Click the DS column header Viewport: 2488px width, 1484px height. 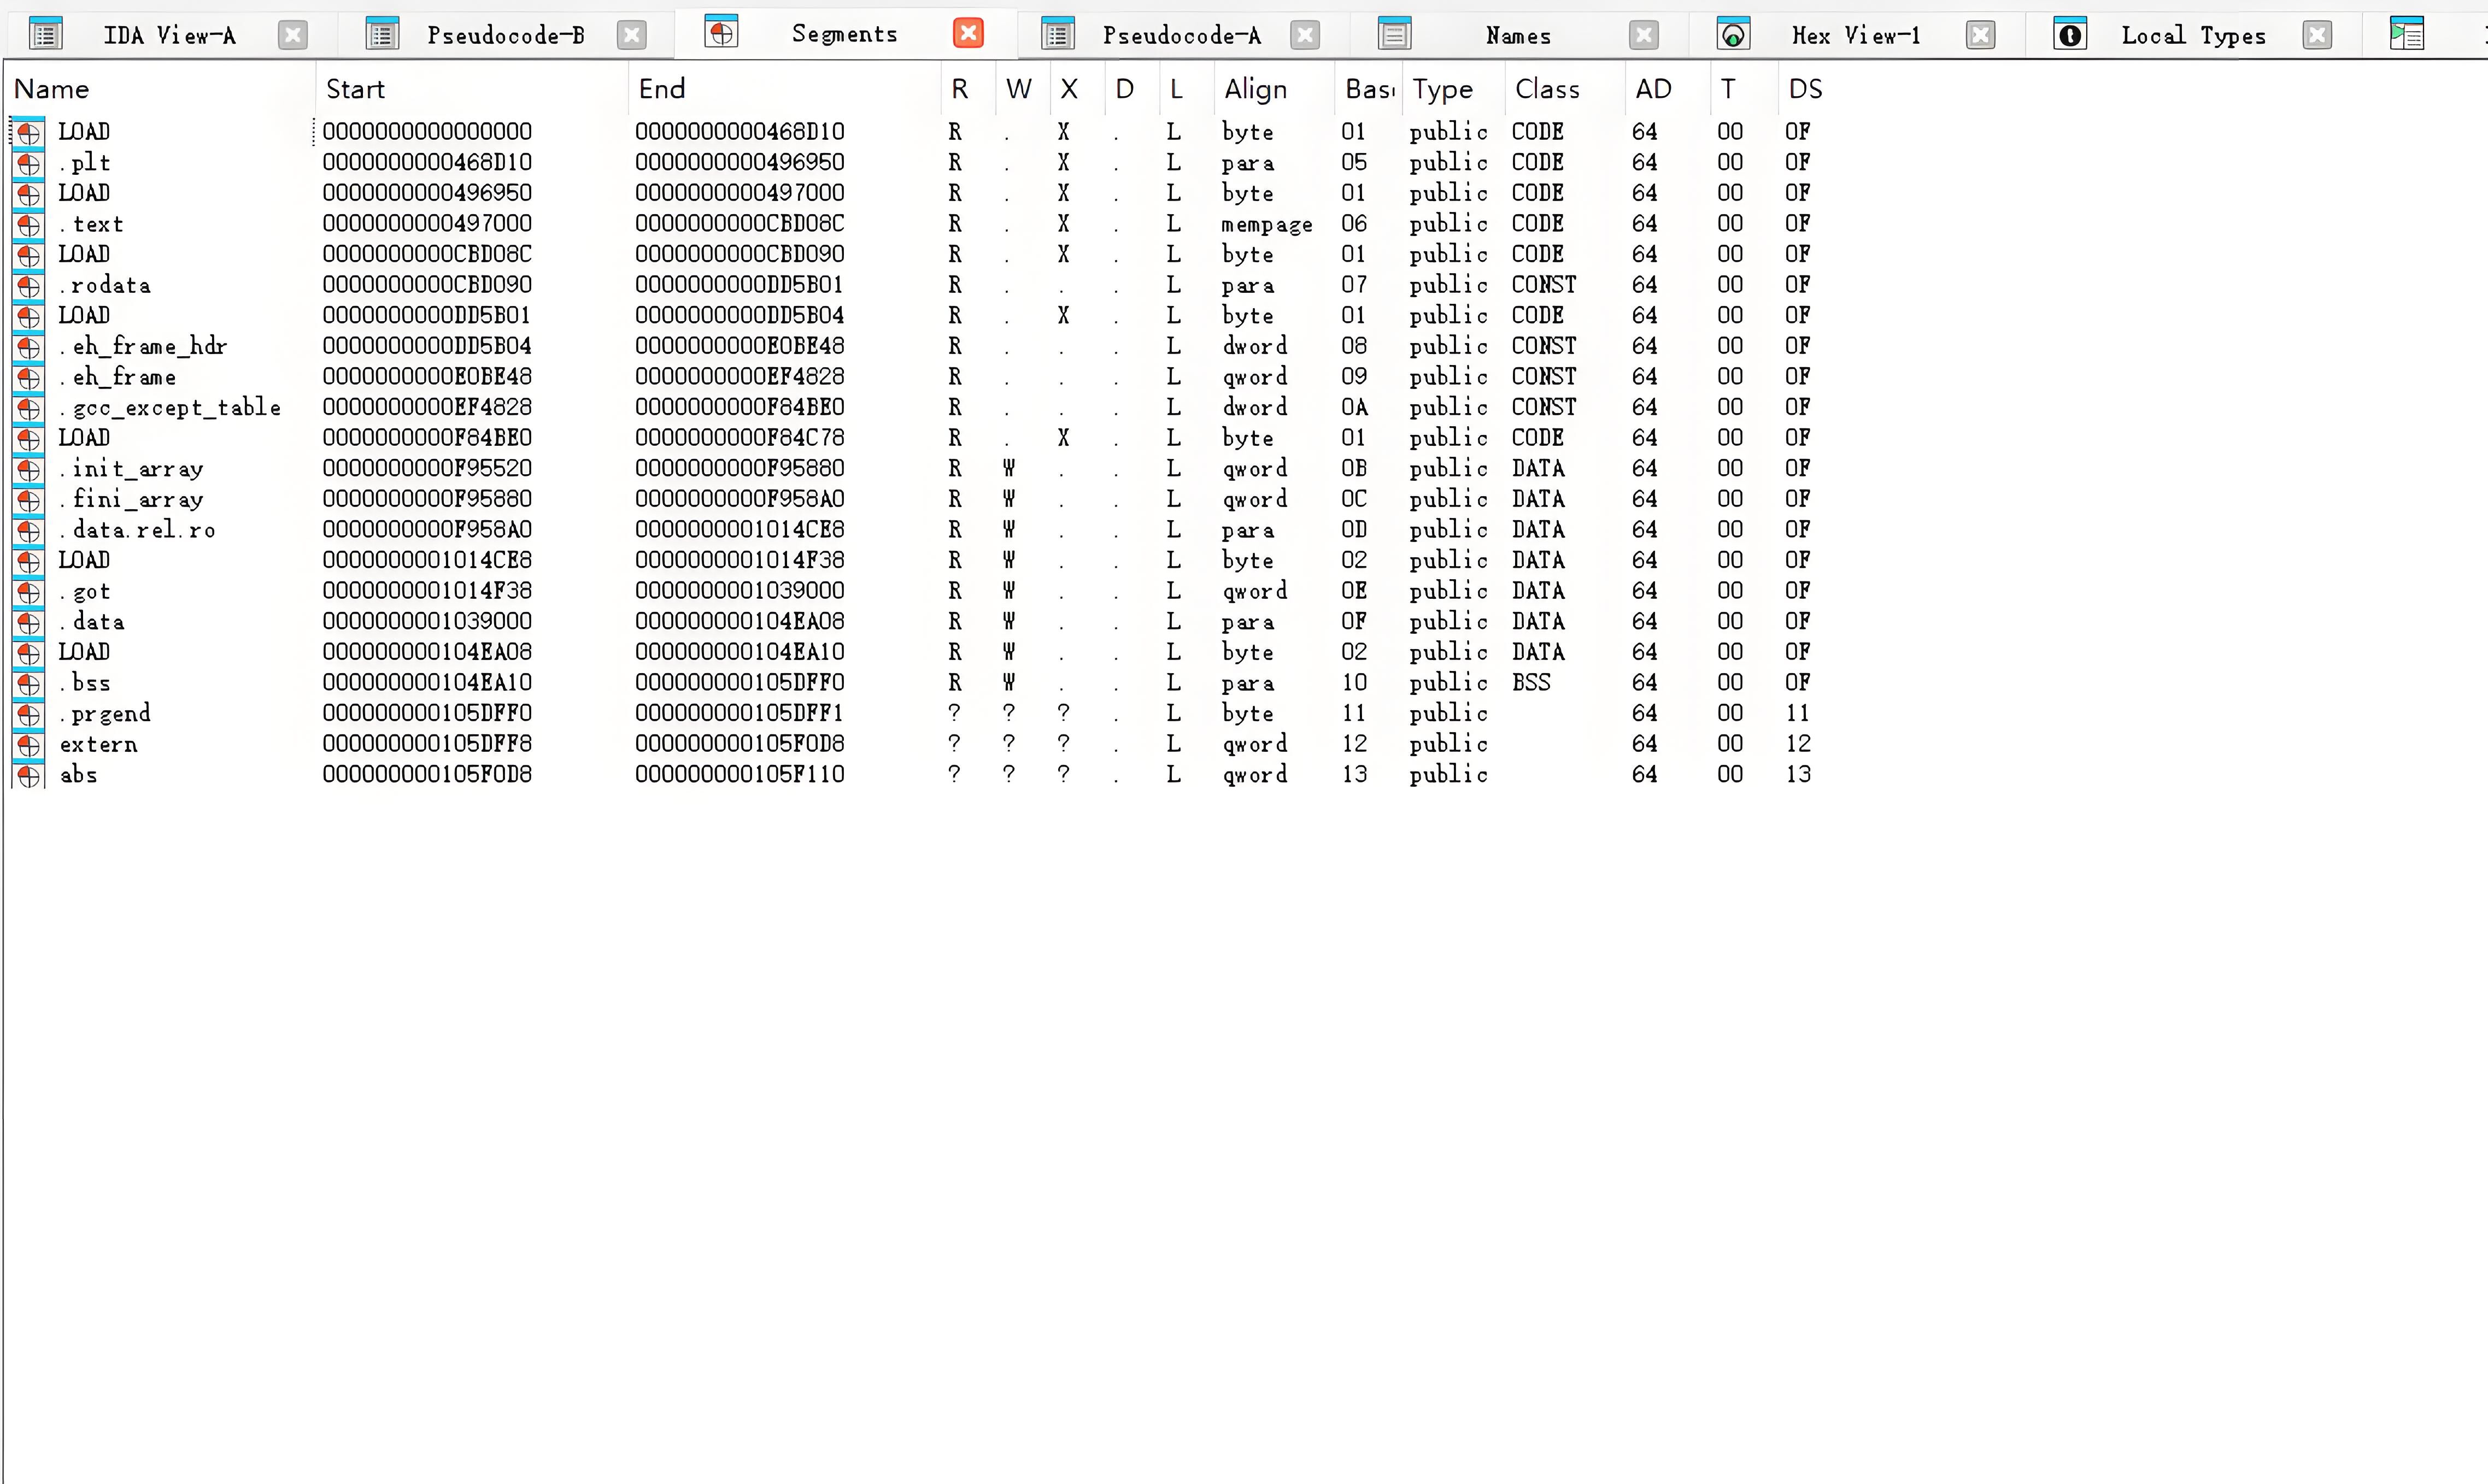pyautogui.click(x=1805, y=89)
